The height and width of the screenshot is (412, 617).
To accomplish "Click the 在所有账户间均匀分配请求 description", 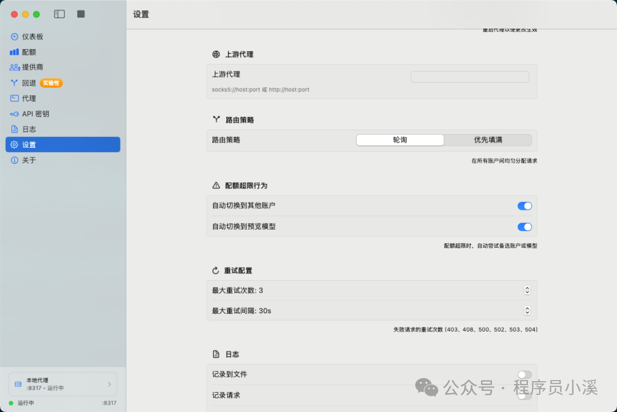I will coord(504,161).
